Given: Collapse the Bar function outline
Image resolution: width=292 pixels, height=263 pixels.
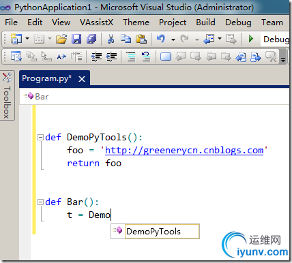Looking at the screenshot, I should [40, 202].
